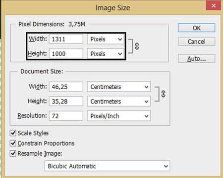Screen dimensions: 223x178
Task: Click the pixel dimensions chain link icon
Action: coord(137,46)
